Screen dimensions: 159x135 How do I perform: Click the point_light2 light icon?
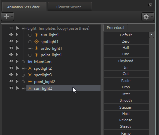click(30, 82)
